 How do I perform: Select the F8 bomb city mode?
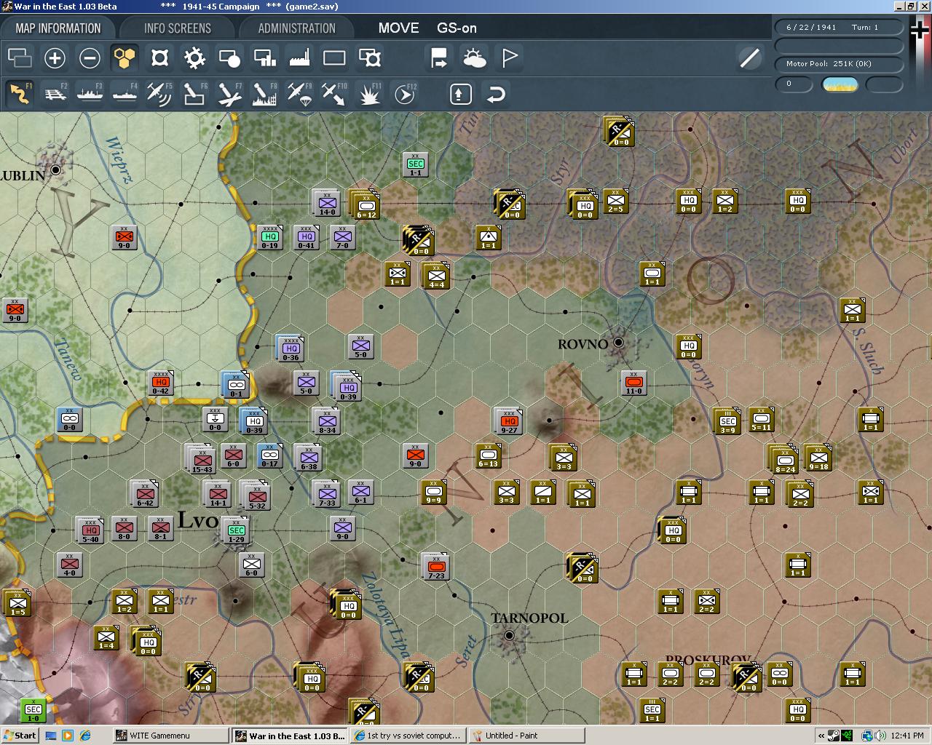pos(264,94)
